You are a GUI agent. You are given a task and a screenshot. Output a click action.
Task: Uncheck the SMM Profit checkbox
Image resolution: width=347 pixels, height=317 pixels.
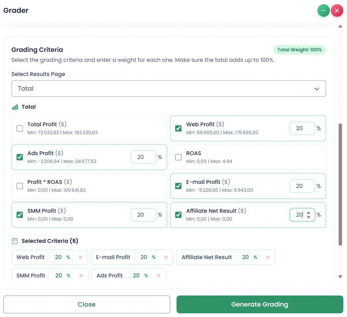point(20,215)
